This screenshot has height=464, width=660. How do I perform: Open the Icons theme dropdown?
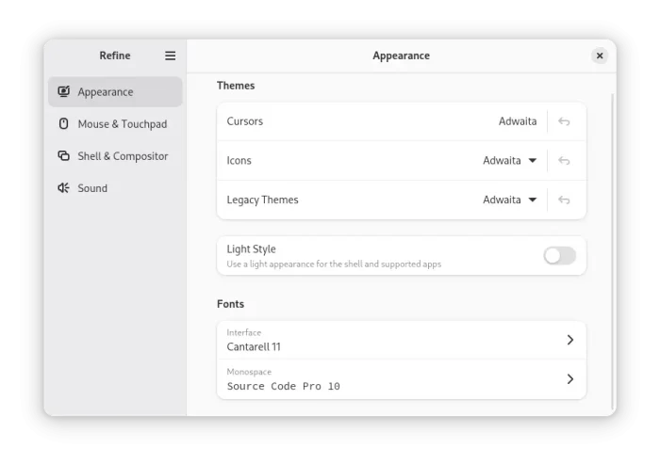510,161
